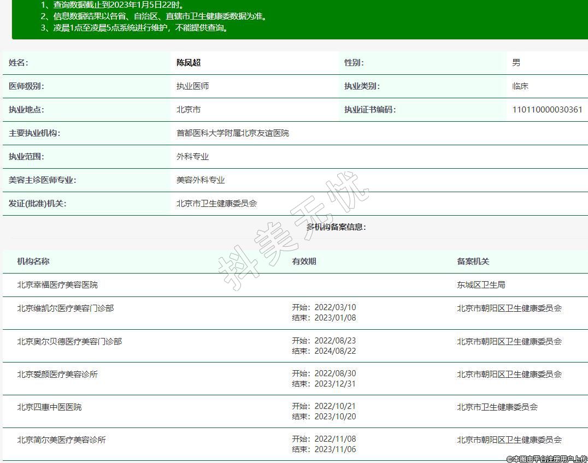Click the system maintenance notice in green banner
The width and height of the screenshot is (588, 463).
tap(134, 28)
